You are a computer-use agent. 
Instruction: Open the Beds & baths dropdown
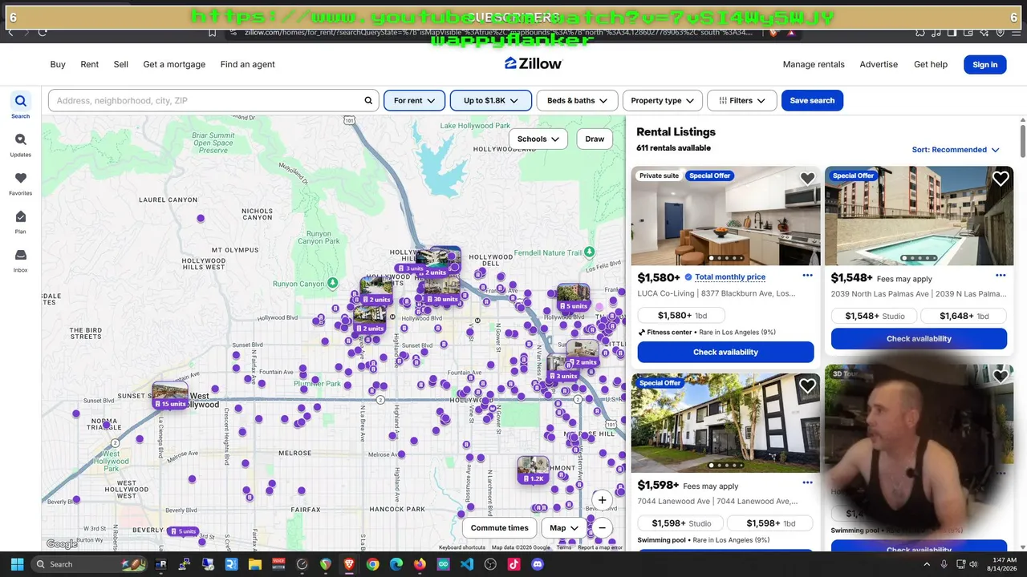click(577, 101)
